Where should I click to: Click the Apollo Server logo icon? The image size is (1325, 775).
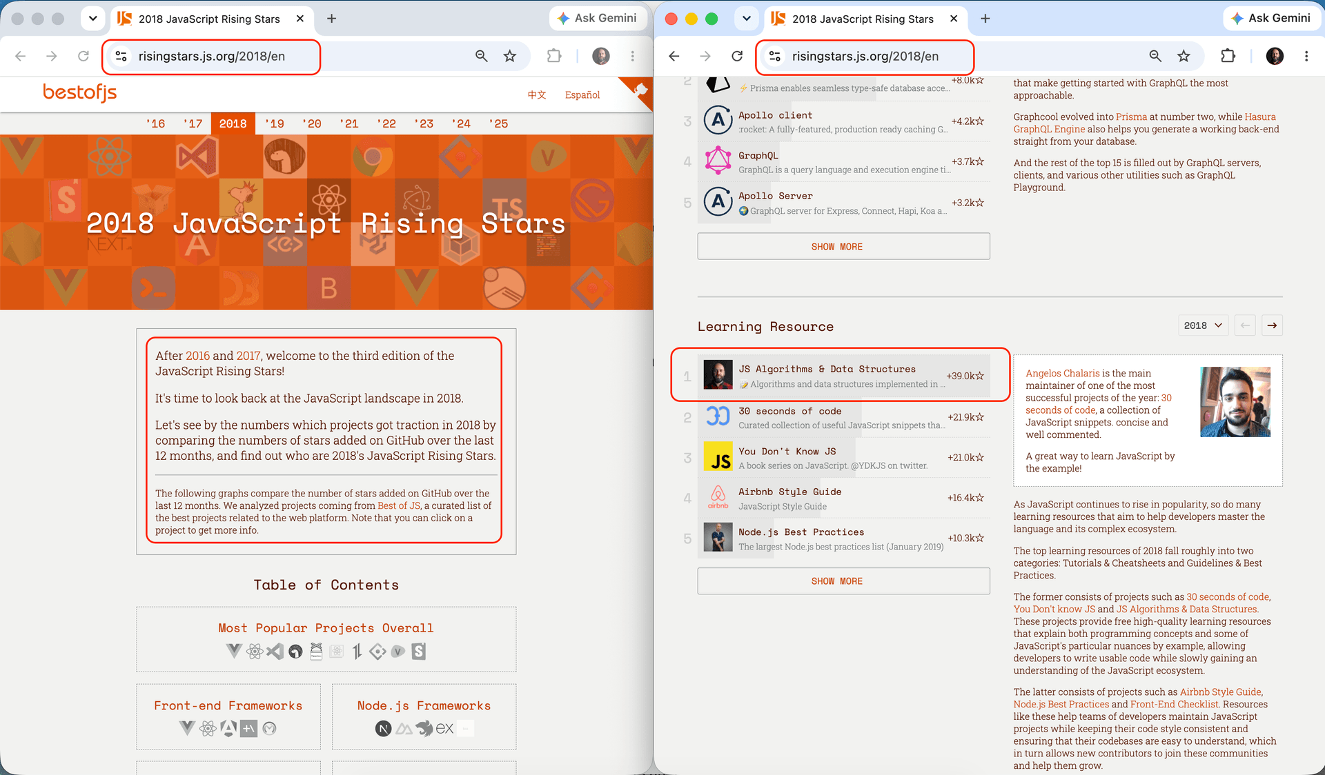pyautogui.click(x=718, y=202)
